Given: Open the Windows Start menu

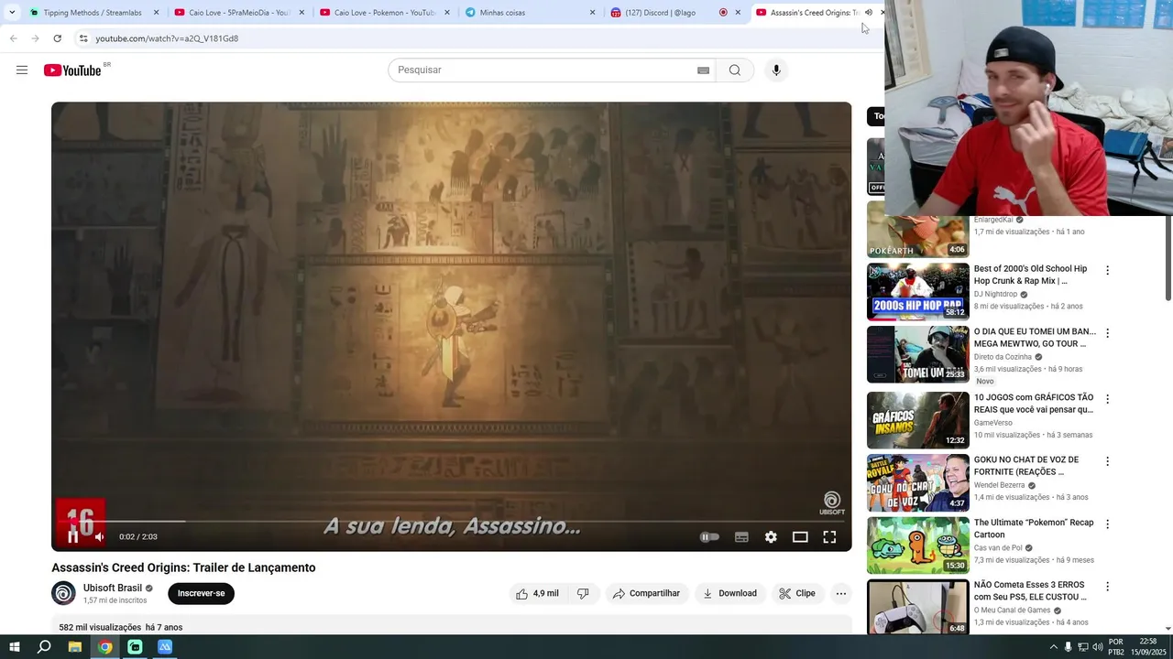Looking at the screenshot, I should point(14,647).
